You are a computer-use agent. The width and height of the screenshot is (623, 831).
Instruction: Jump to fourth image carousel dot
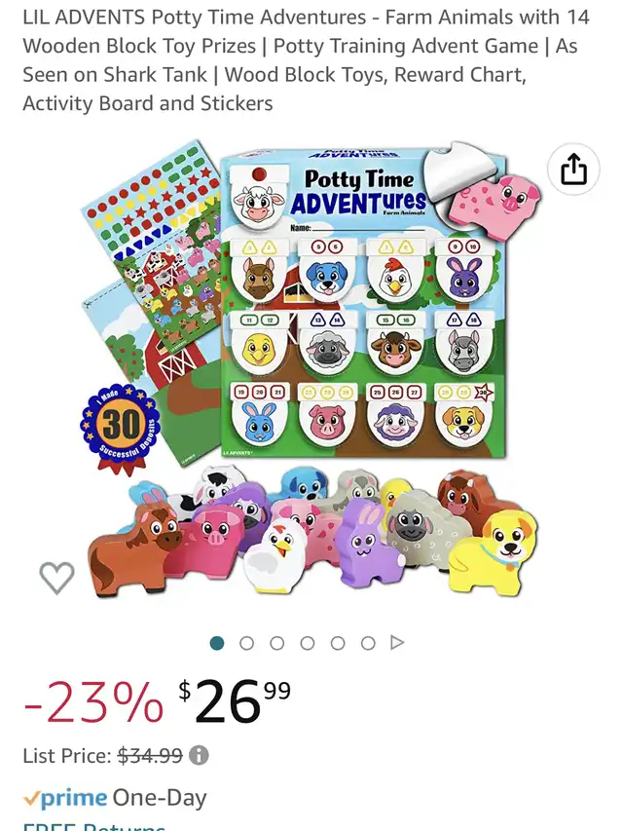(308, 643)
